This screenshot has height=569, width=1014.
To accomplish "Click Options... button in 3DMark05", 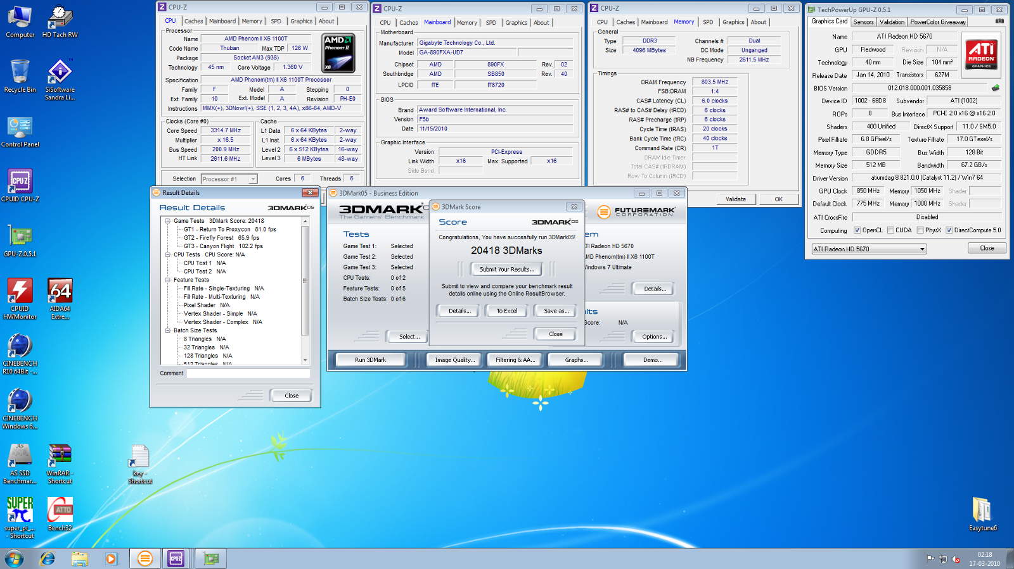I will (654, 337).
